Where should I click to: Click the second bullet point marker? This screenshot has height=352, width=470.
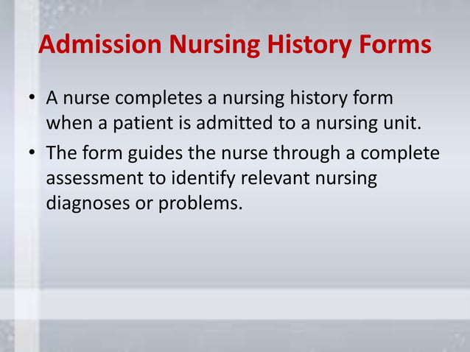point(32,152)
